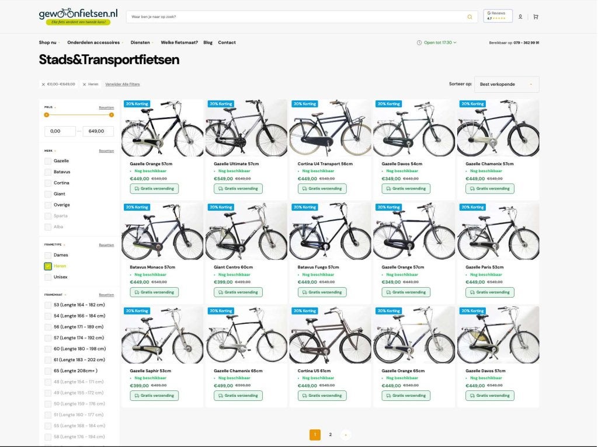This screenshot has width=598, height=447.
Task: Tick the Cortina brand checkbox
Action: (48, 183)
